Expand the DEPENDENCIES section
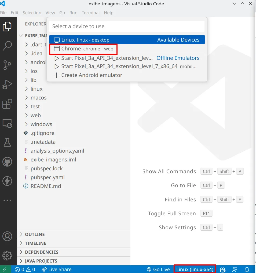Screen dimensions: 256x273 point(74,252)
